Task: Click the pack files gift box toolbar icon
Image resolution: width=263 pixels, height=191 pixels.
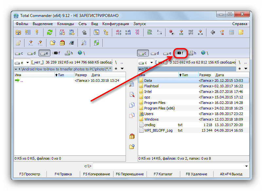Action: point(62,43)
